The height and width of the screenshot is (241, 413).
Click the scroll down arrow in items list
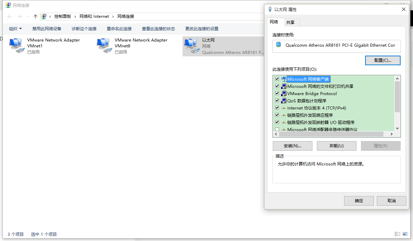[397, 128]
